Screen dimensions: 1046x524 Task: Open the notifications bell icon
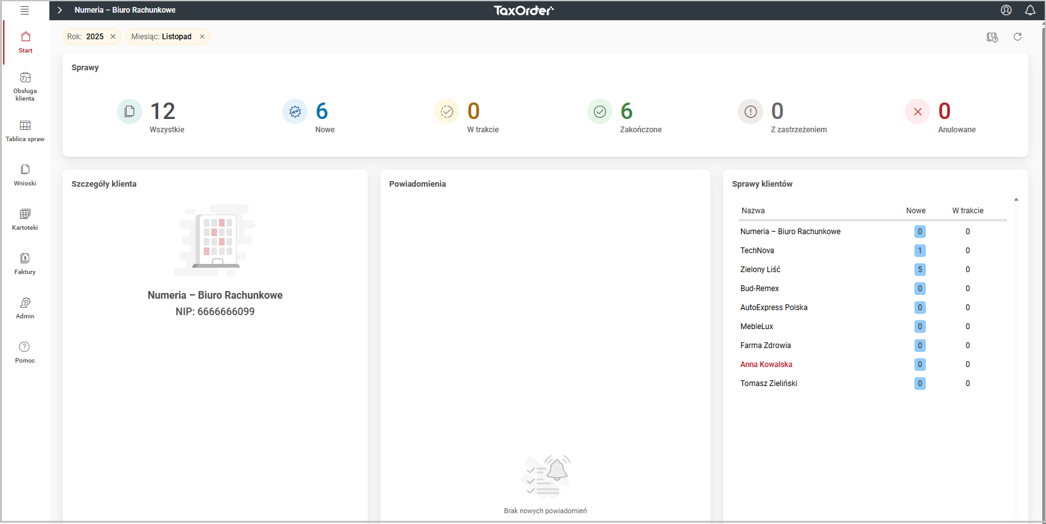(1030, 10)
